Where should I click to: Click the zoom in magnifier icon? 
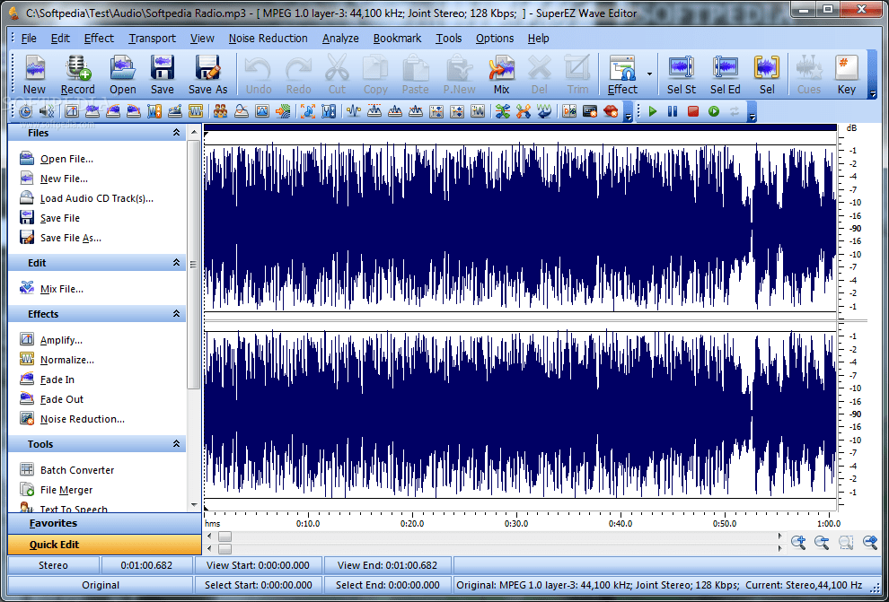pyautogui.click(x=797, y=542)
